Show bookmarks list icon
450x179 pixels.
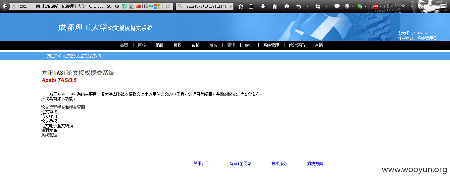[251, 6]
